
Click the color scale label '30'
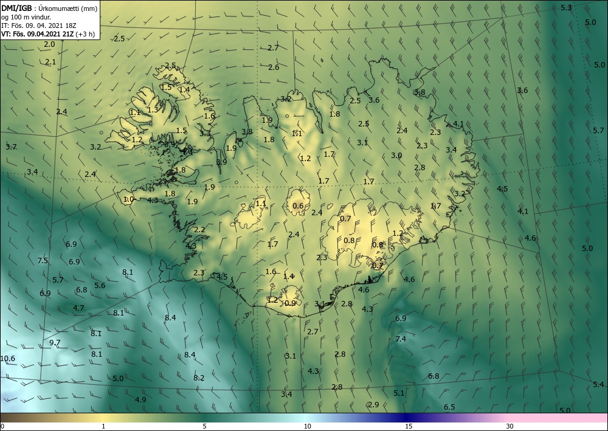(510, 426)
